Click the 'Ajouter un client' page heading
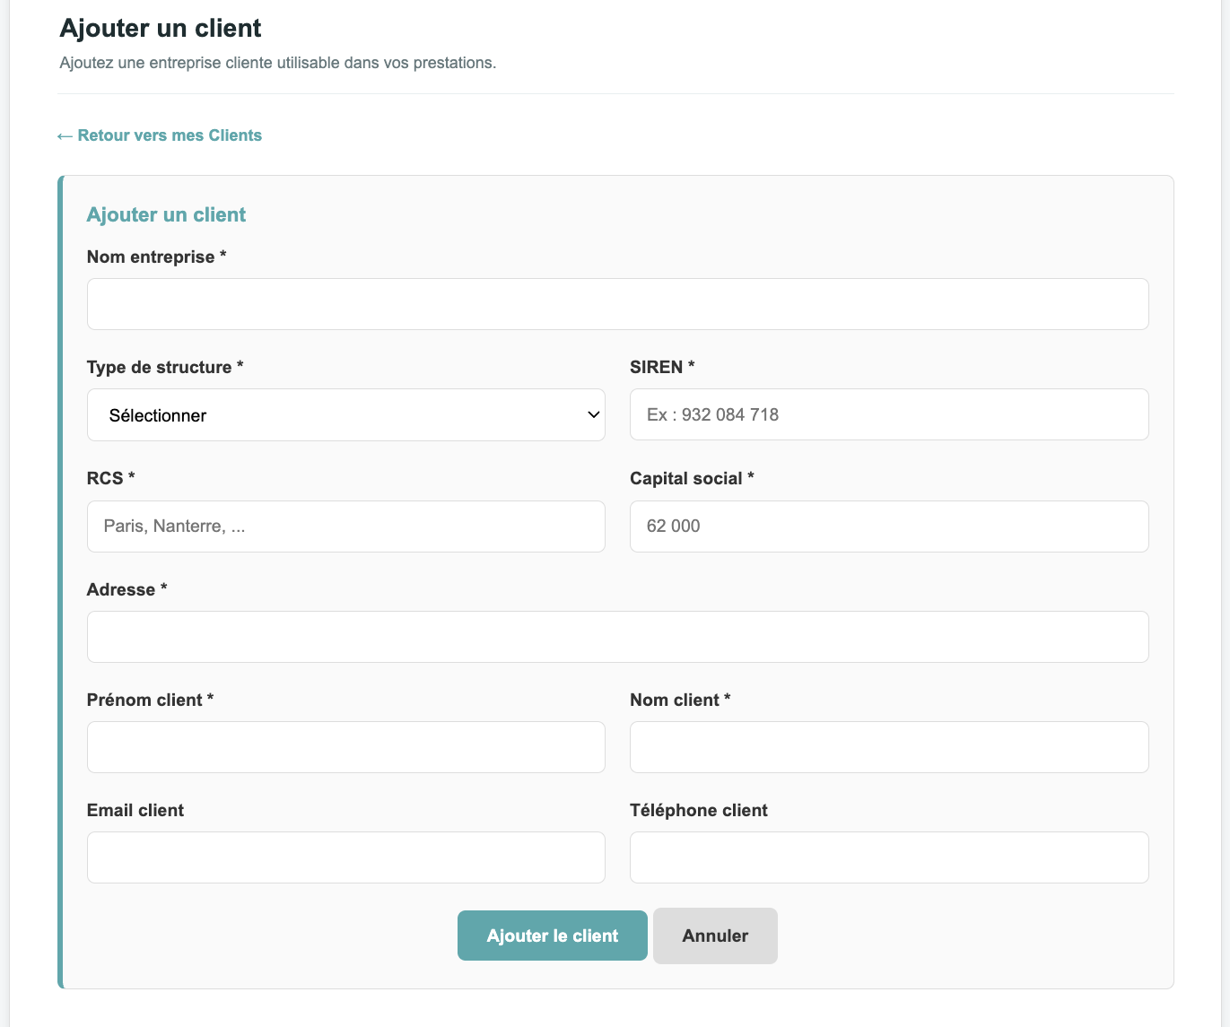The image size is (1230, 1027). 161,28
